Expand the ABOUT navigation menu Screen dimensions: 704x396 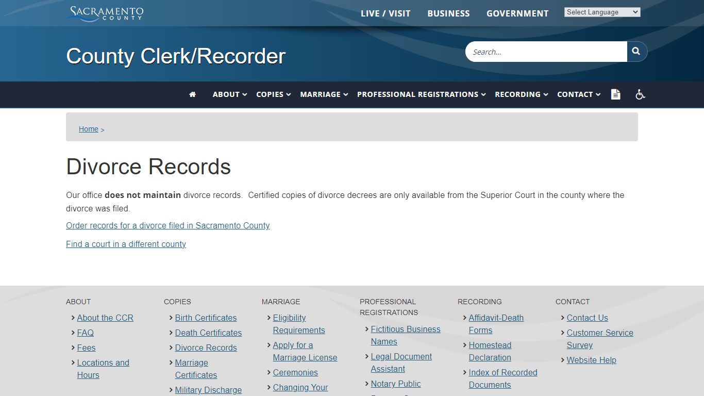pos(230,94)
